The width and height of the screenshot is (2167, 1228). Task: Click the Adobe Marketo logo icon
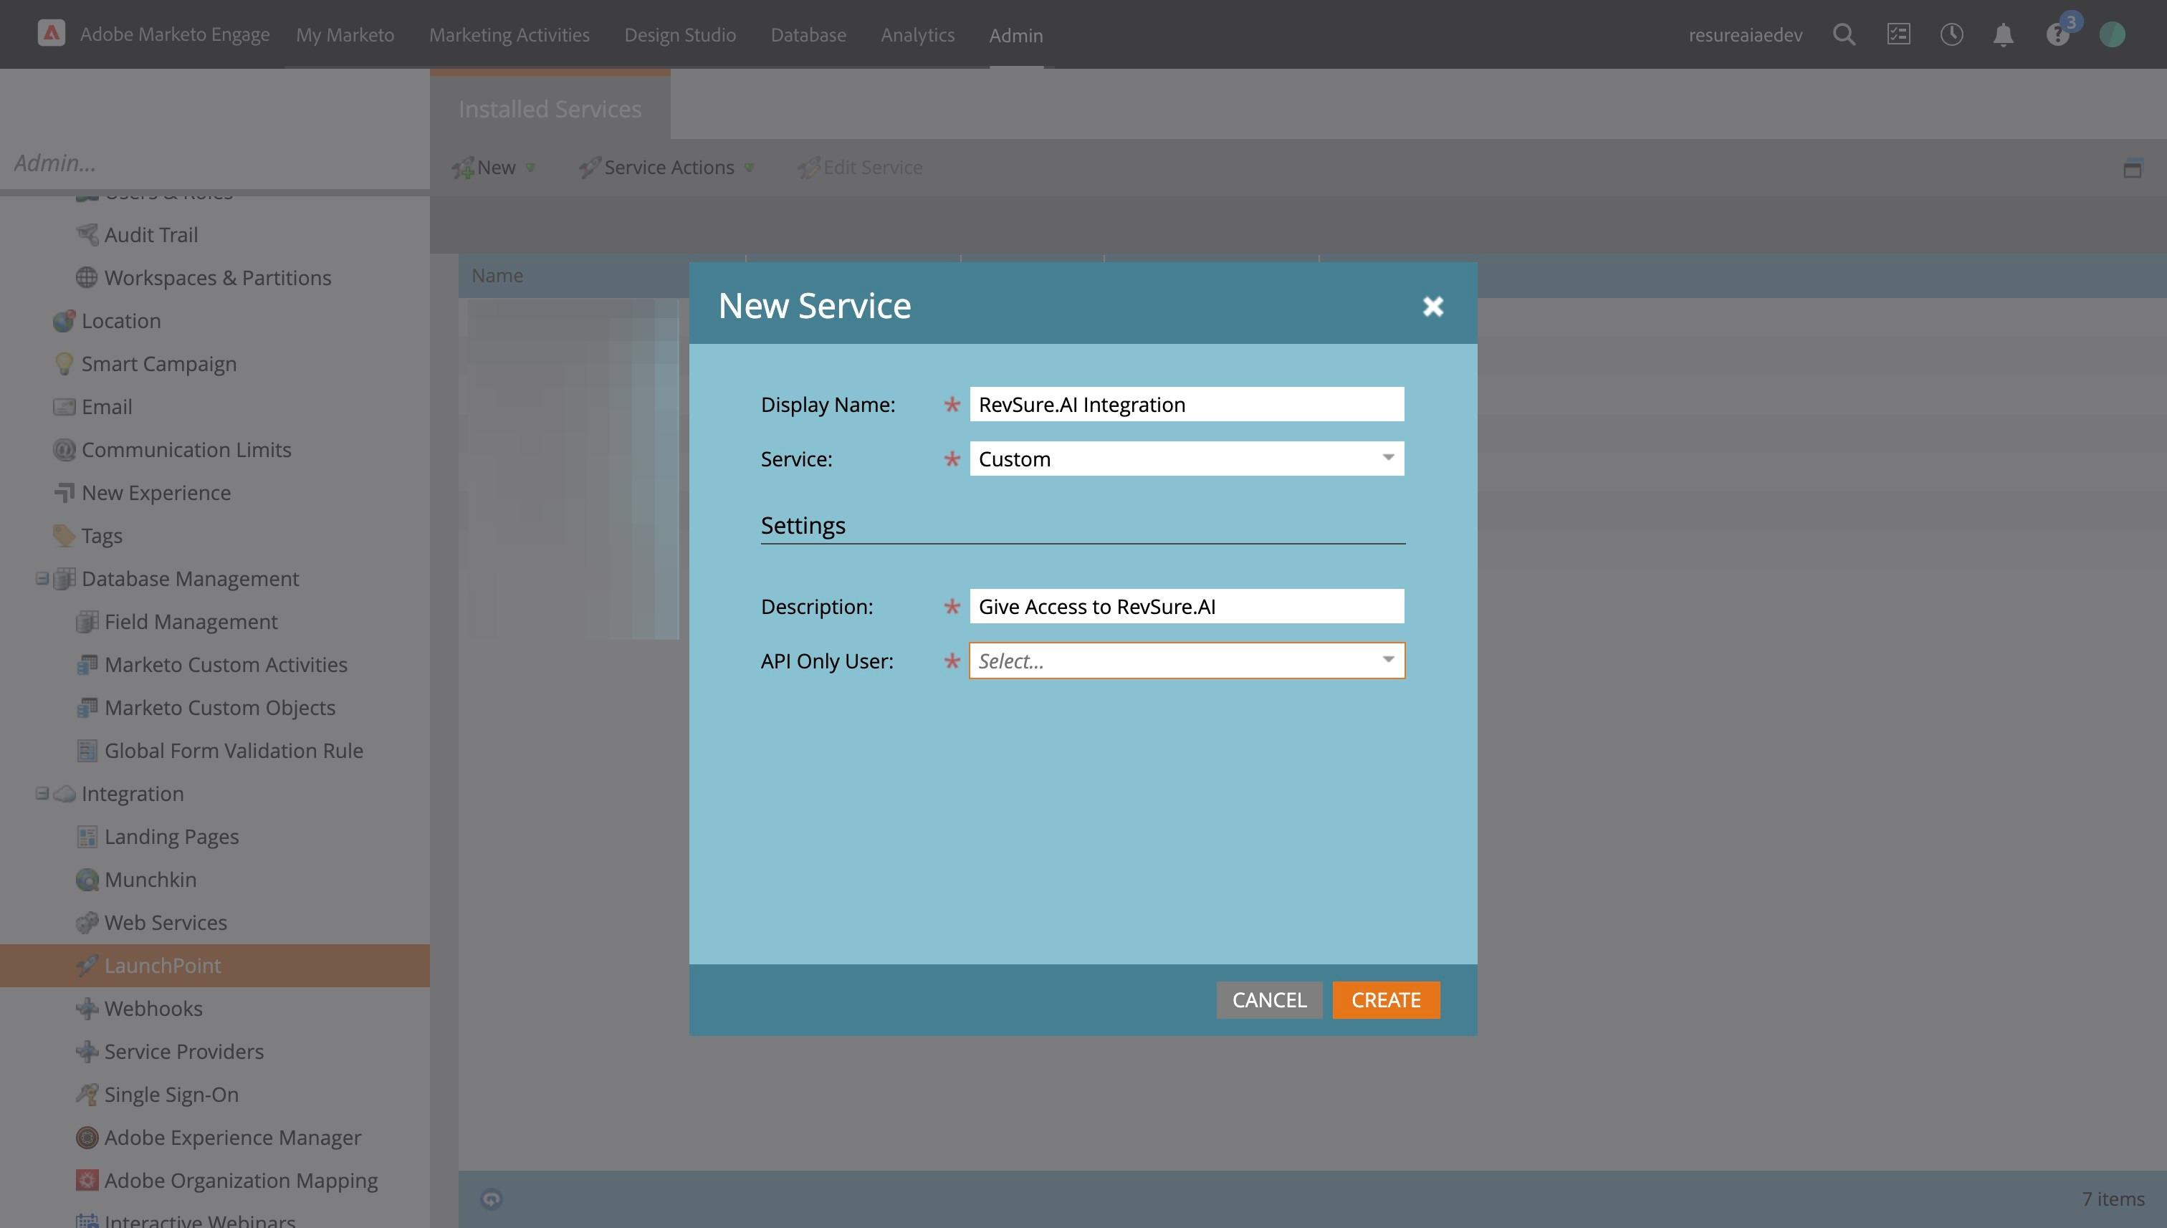[51, 34]
